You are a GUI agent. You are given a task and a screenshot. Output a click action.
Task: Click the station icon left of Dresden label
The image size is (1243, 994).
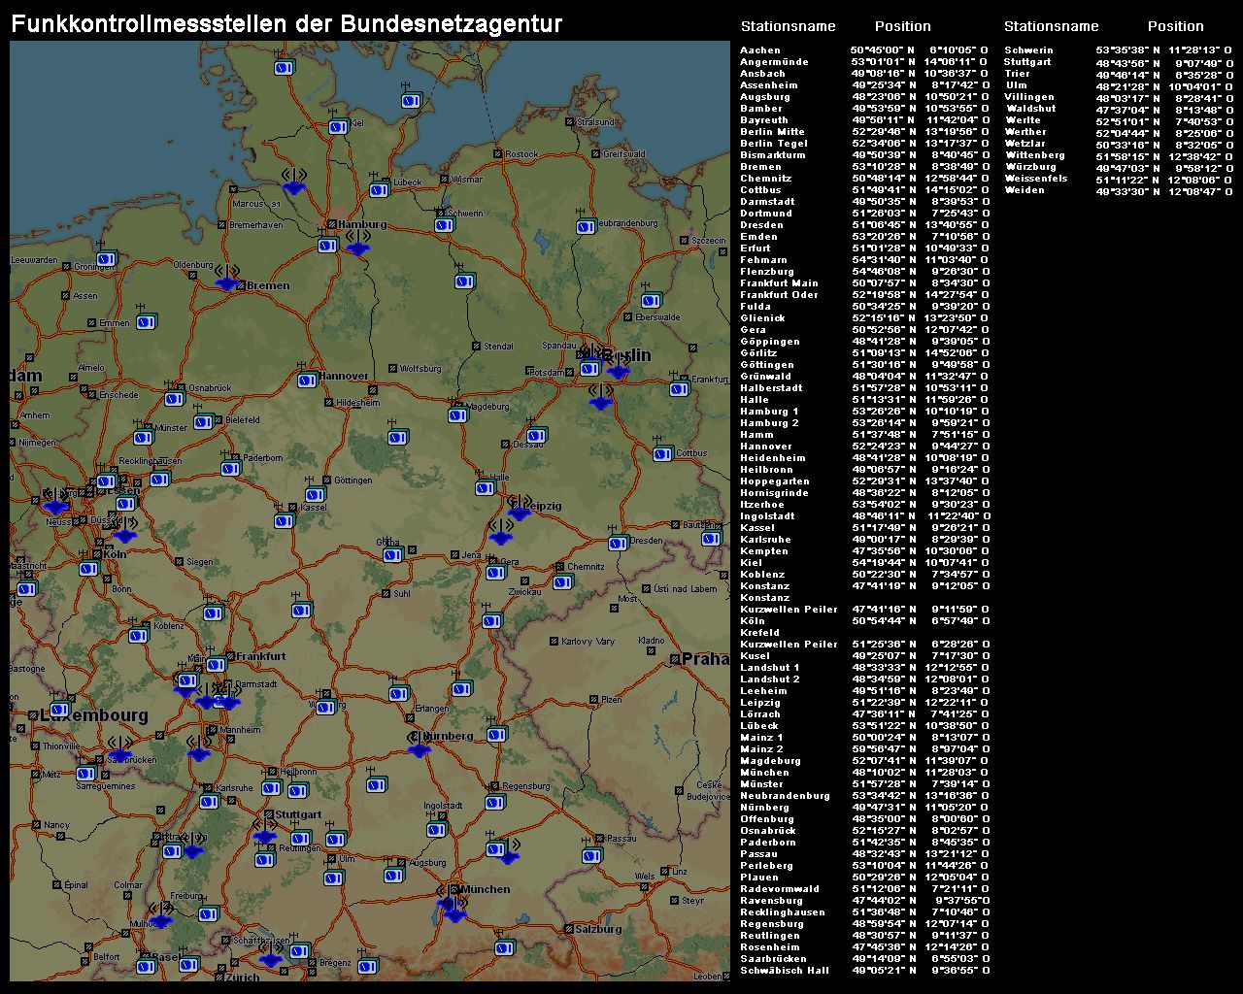(616, 542)
